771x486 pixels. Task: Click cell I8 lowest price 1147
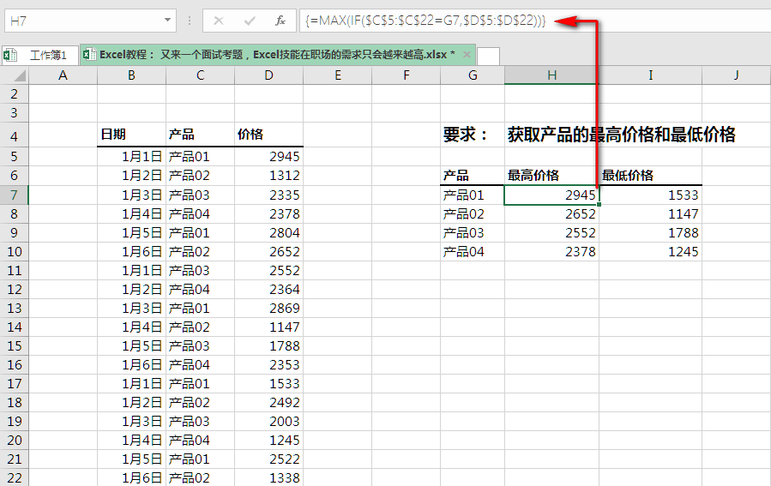click(x=651, y=213)
